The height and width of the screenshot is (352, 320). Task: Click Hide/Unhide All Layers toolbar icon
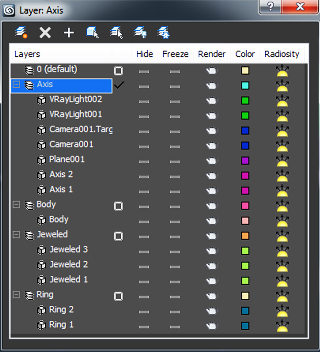click(x=140, y=33)
